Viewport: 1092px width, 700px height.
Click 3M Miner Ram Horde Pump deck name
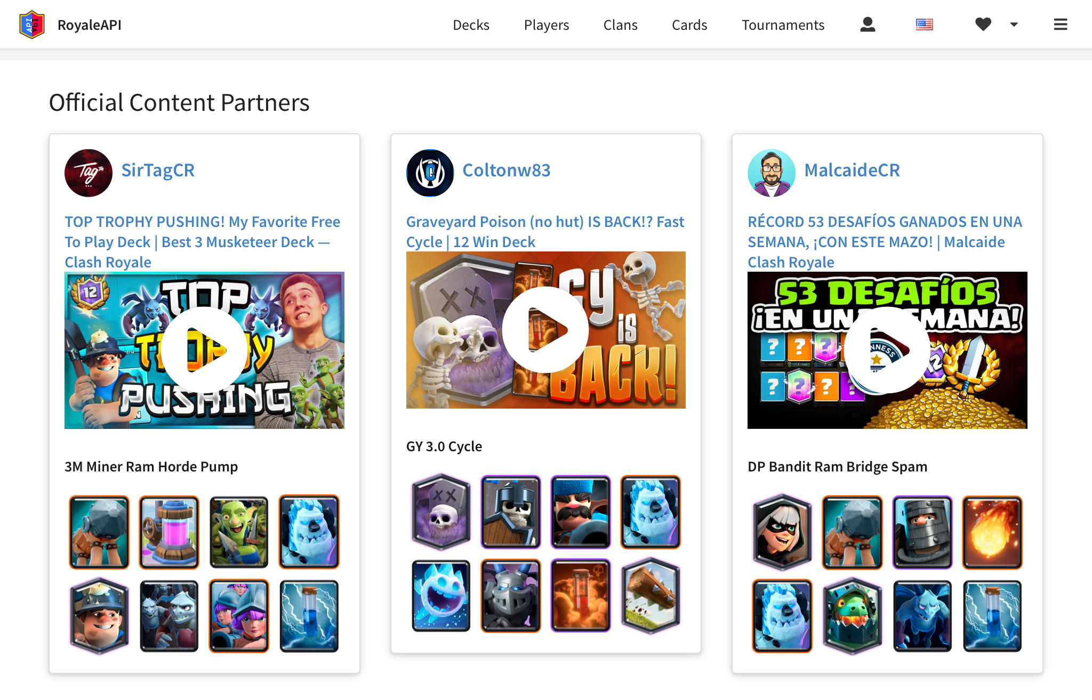point(151,467)
